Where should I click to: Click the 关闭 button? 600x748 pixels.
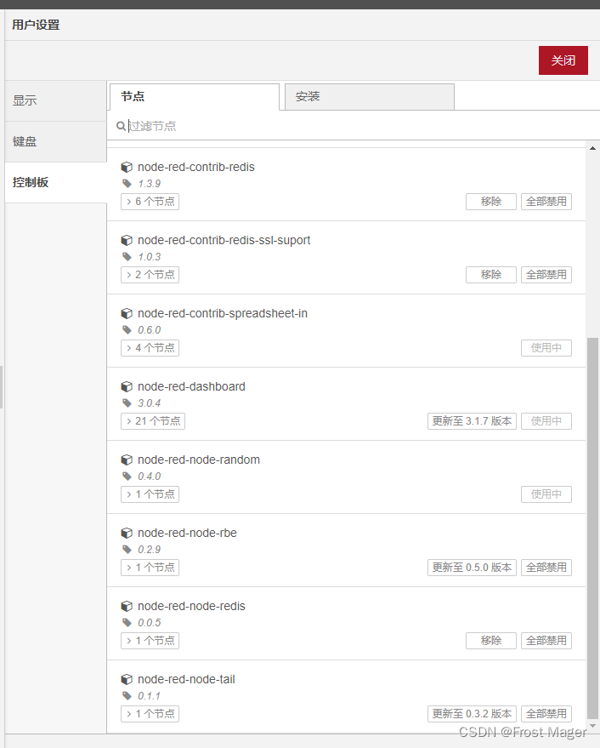click(563, 60)
